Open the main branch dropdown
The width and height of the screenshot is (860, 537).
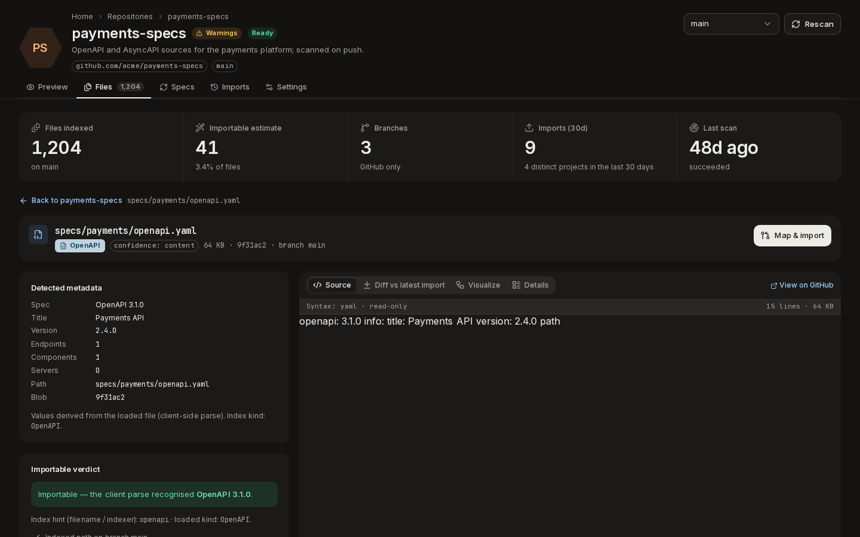coord(732,24)
